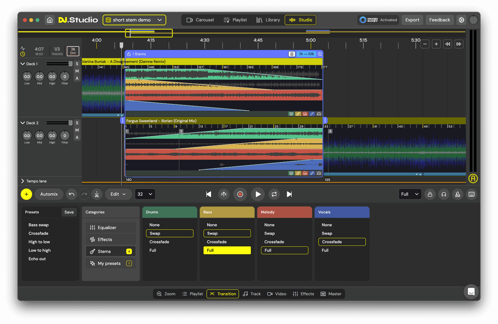Click the Automix button
498x324 pixels.
pyautogui.click(x=49, y=194)
